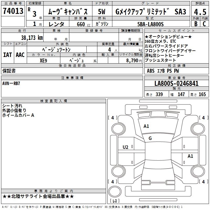Click A1 mark on right rear door
Image resolution: width=210 pixels, height=210 pixels.
click(x=190, y=156)
